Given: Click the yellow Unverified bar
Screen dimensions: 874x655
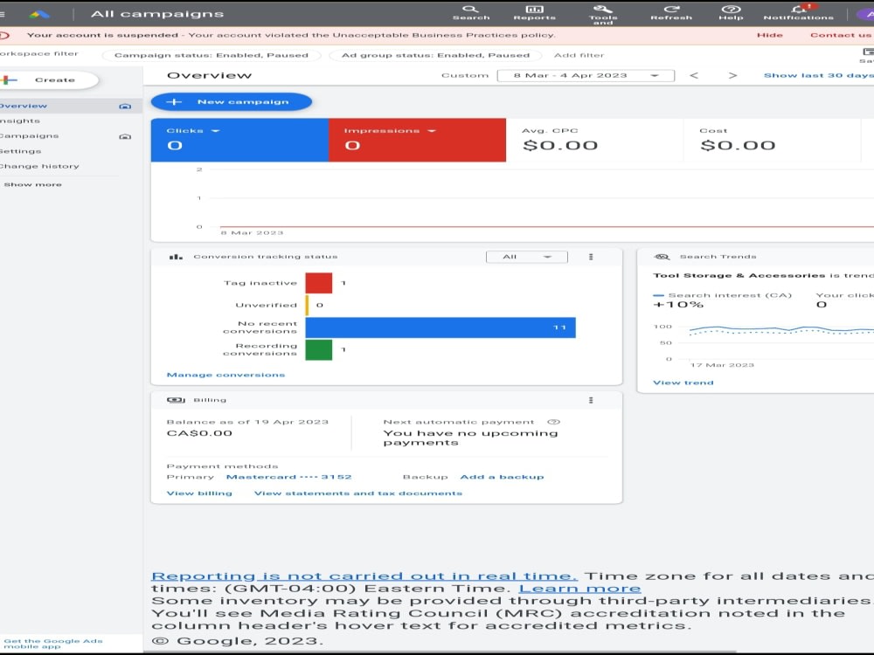Looking at the screenshot, I should [307, 305].
